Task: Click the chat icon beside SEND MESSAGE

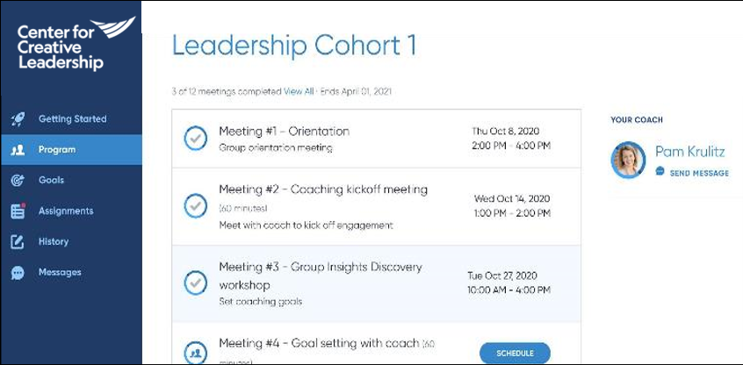Action: click(x=660, y=171)
